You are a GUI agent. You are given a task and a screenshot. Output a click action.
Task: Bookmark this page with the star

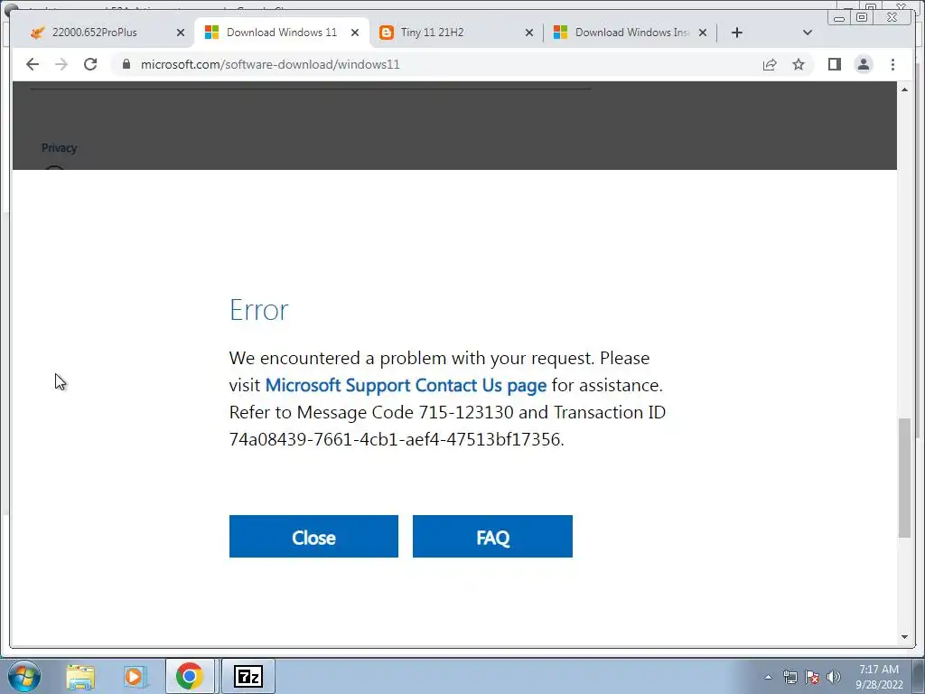click(x=799, y=64)
